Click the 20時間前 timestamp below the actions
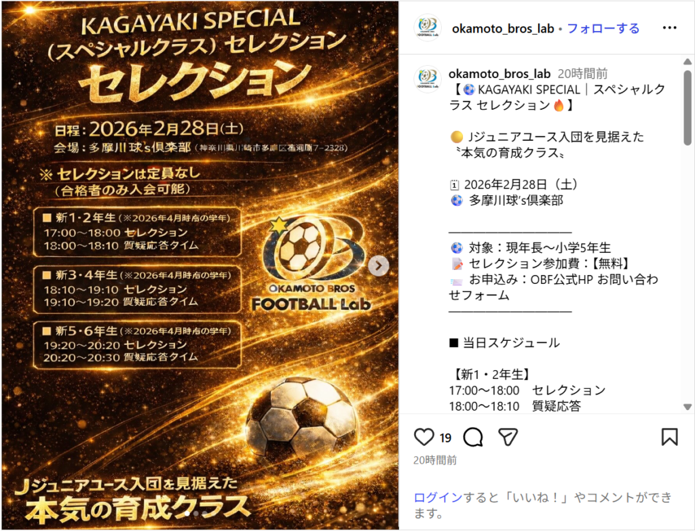 (x=435, y=460)
